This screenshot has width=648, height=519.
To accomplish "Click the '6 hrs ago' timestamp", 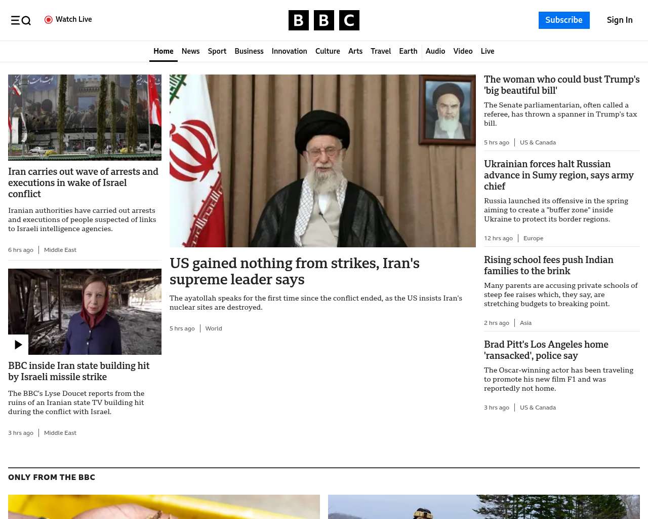I will coord(21,250).
